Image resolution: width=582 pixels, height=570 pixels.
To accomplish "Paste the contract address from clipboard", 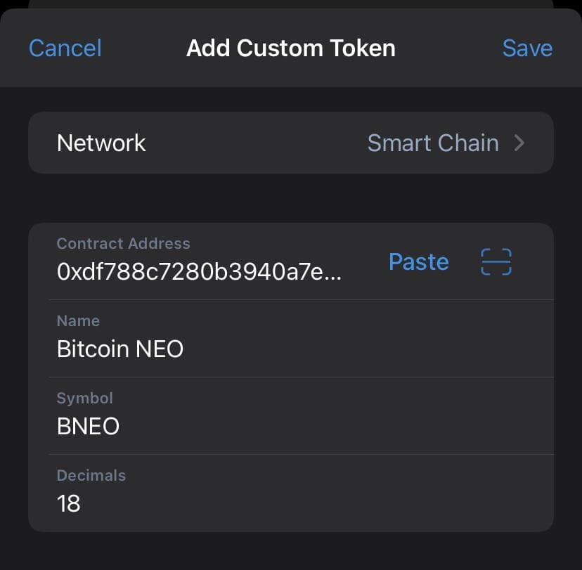I will [x=418, y=261].
